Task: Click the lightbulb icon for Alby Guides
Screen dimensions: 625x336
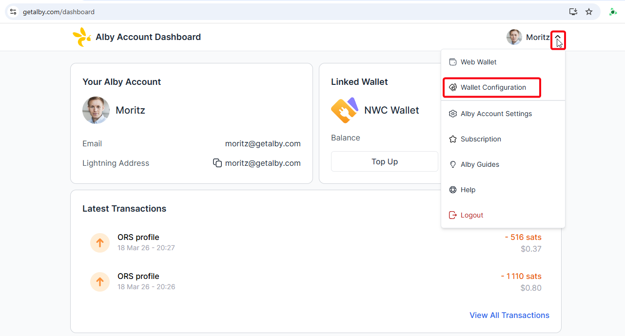Action: coord(453,164)
